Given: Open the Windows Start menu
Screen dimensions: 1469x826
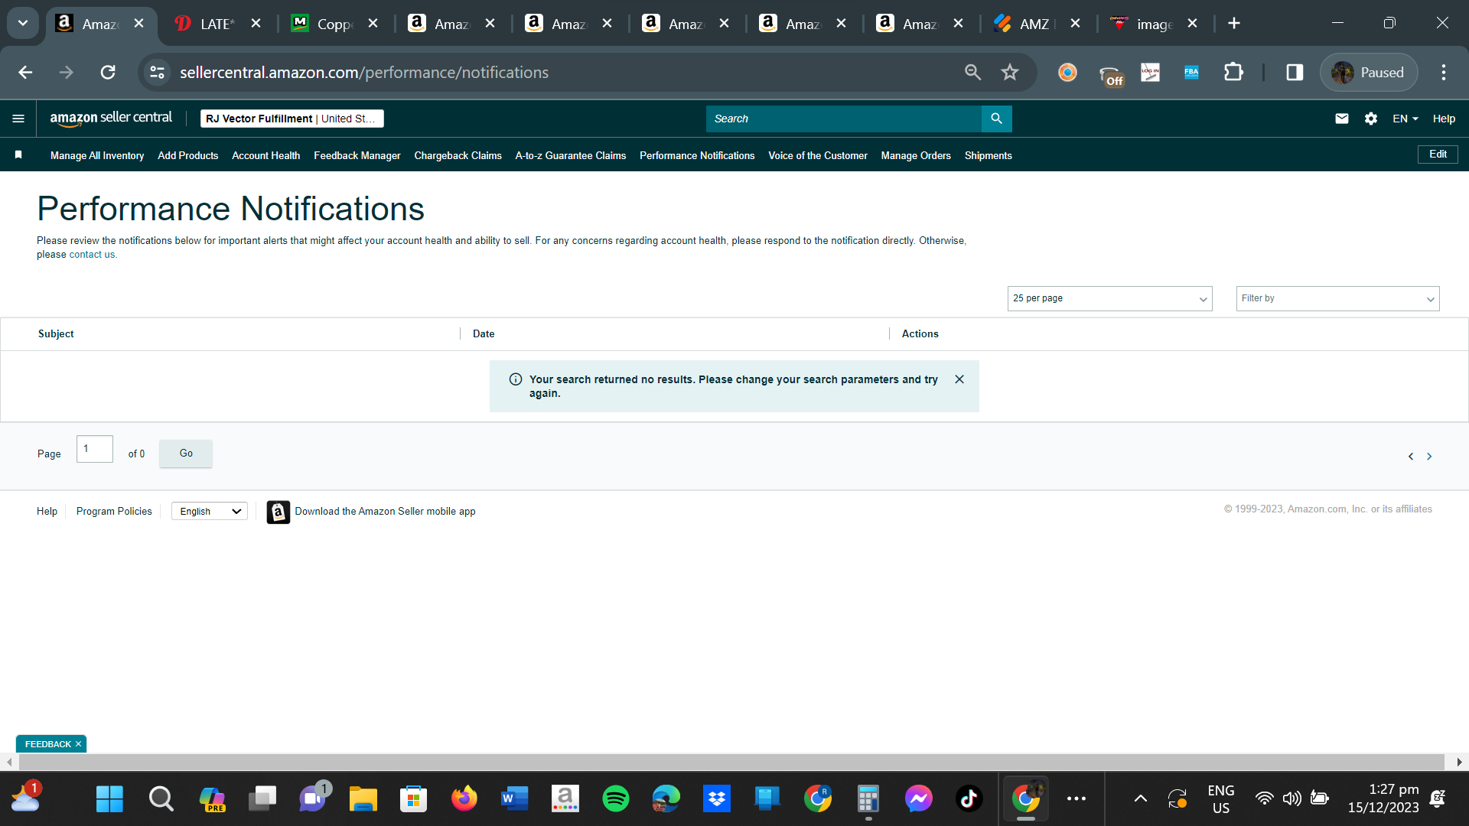Looking at the screenshot, I should 109,799.
